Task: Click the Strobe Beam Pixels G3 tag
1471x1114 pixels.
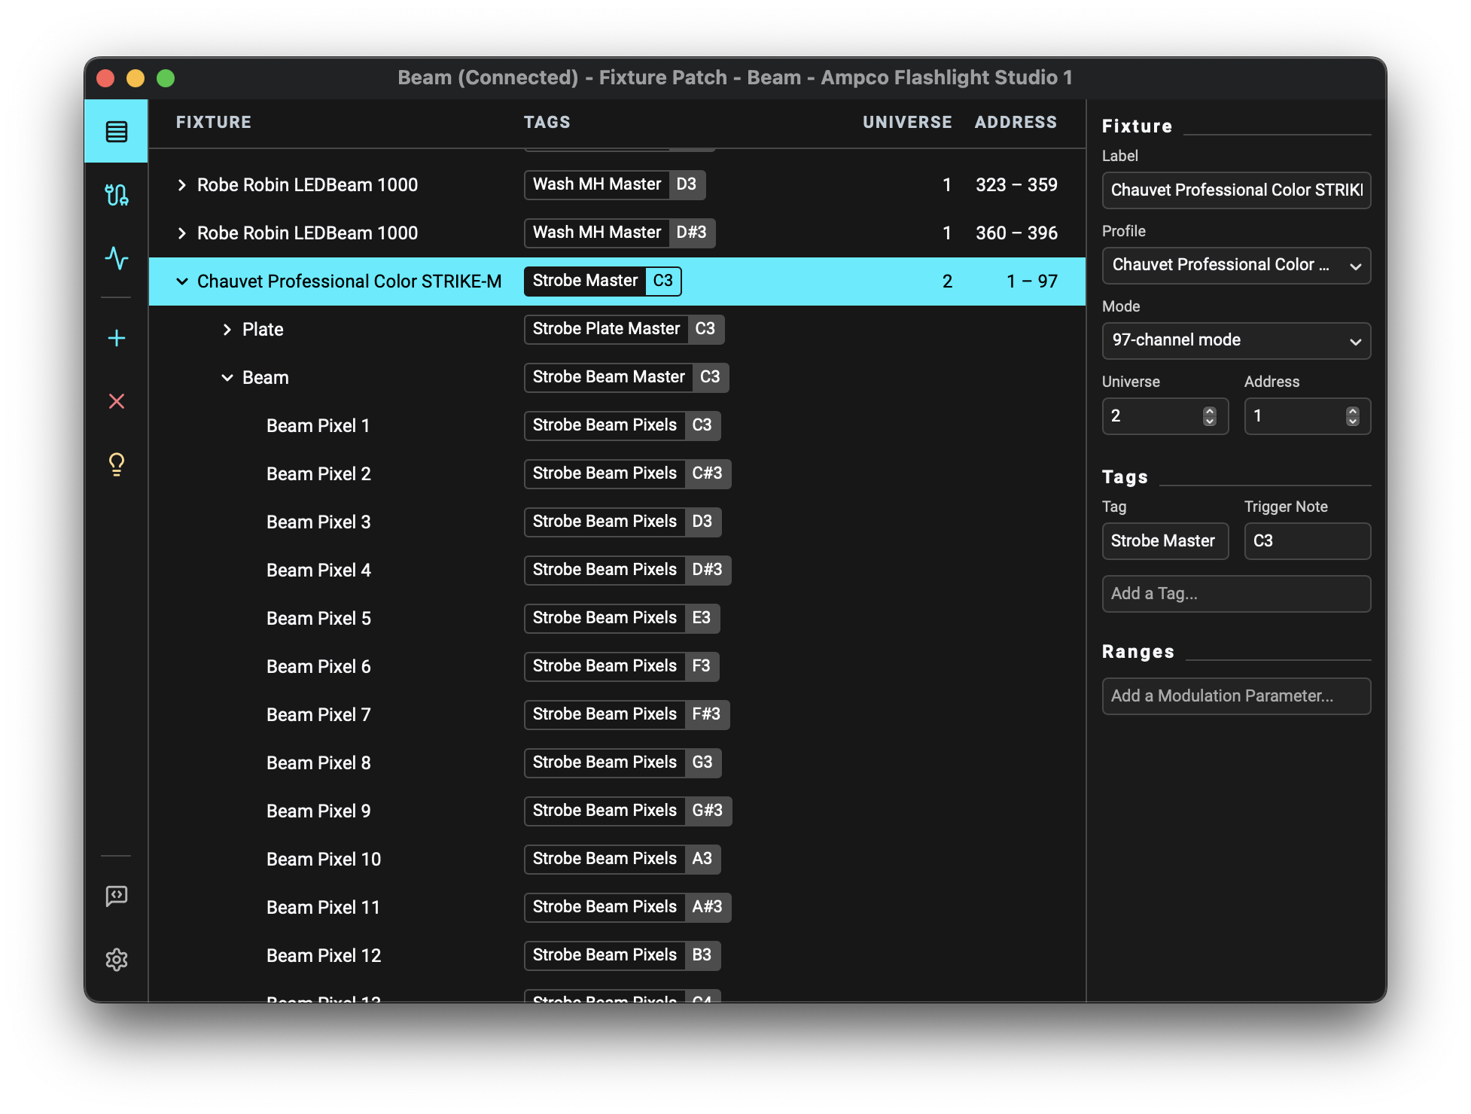Action: click(x=623, y=762)
